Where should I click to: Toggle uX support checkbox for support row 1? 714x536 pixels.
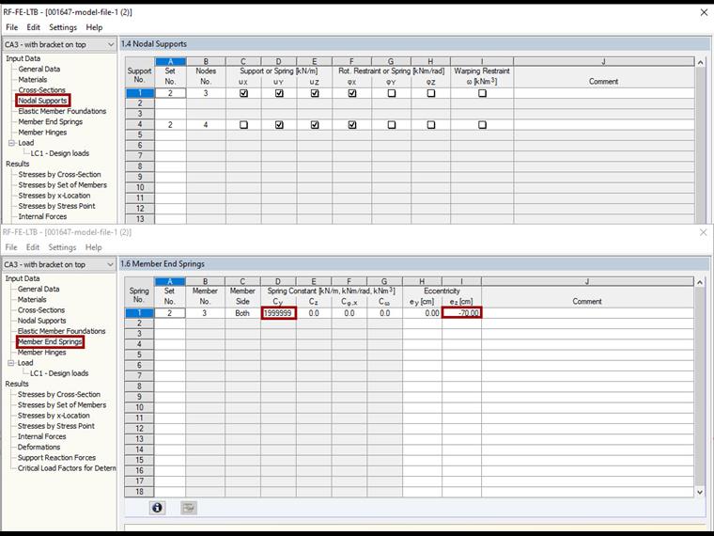tap(243, 93)
